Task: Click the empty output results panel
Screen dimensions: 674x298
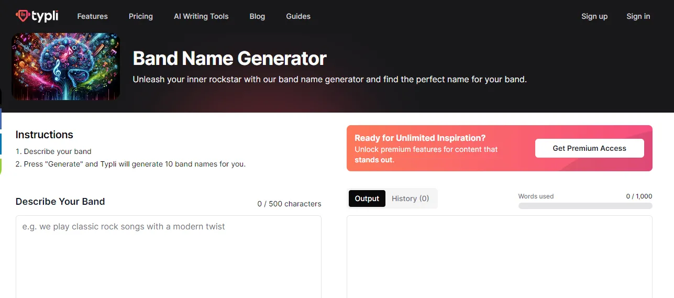Action: pos(499,257)
